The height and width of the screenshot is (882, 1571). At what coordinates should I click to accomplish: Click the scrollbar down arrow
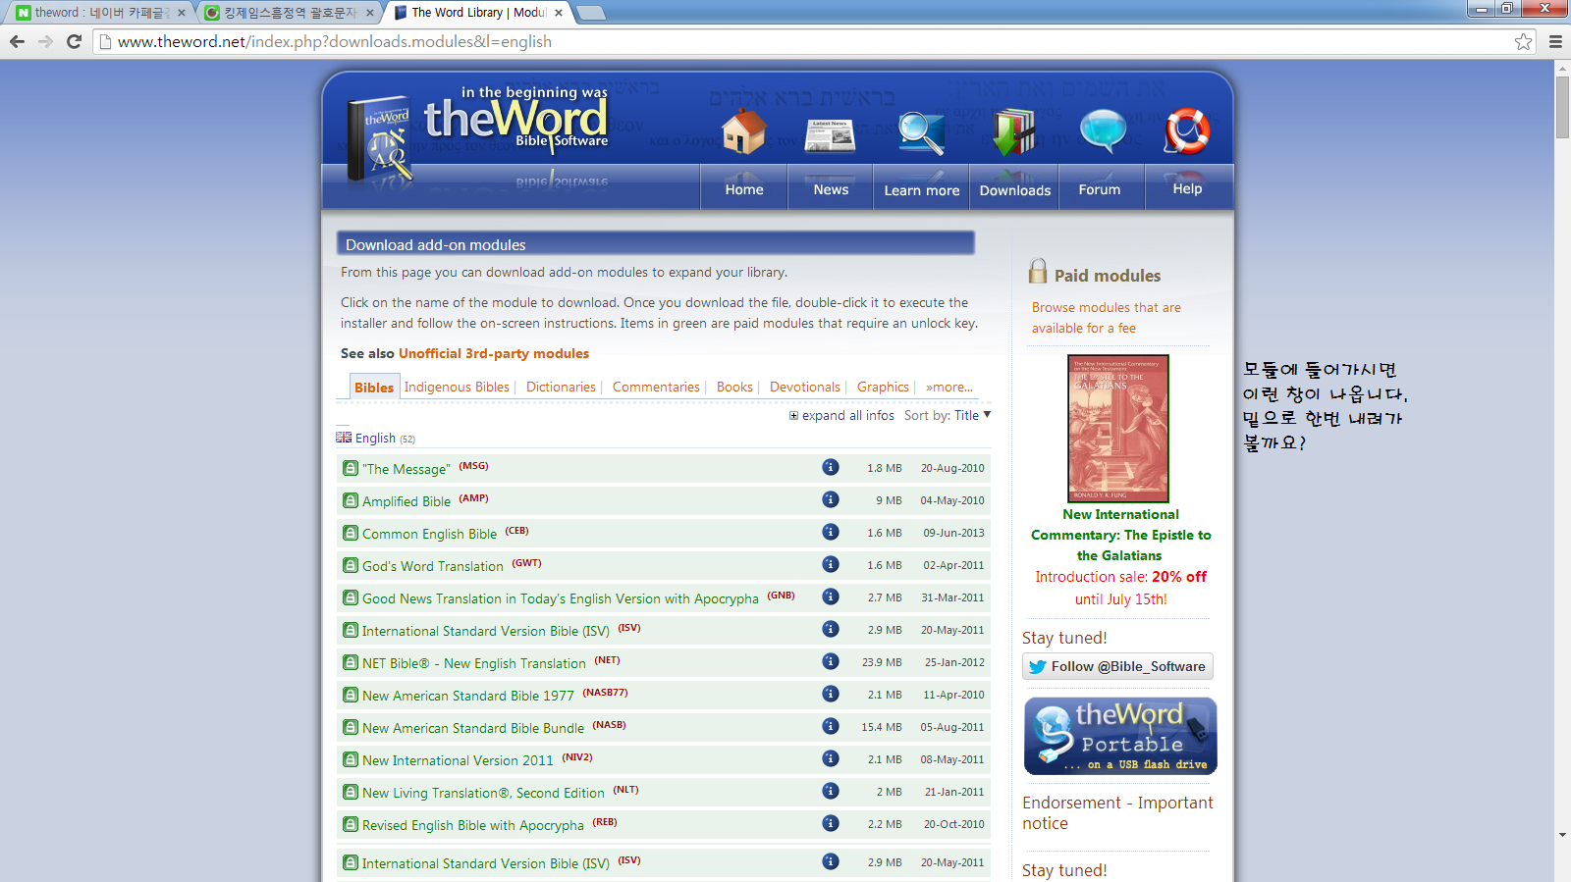click(1562, 835)
